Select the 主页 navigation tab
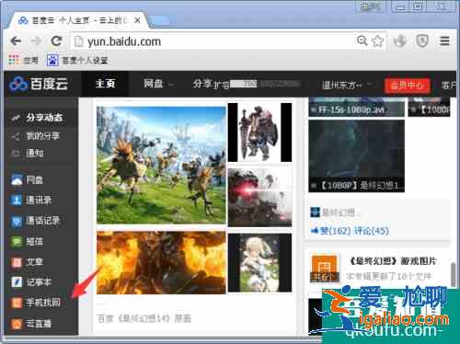This screenshot has width=460, height=344. (x=105, y=84)
